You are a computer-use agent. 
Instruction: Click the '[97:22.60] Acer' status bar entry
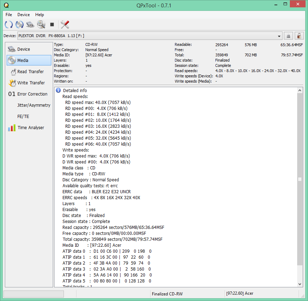pos(240,293)
